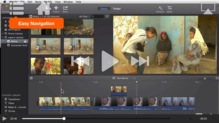The height and width of the screenshot is (123, 219).
Task: Click the playhead marker atop the timeline
Action: pos(137,82)
